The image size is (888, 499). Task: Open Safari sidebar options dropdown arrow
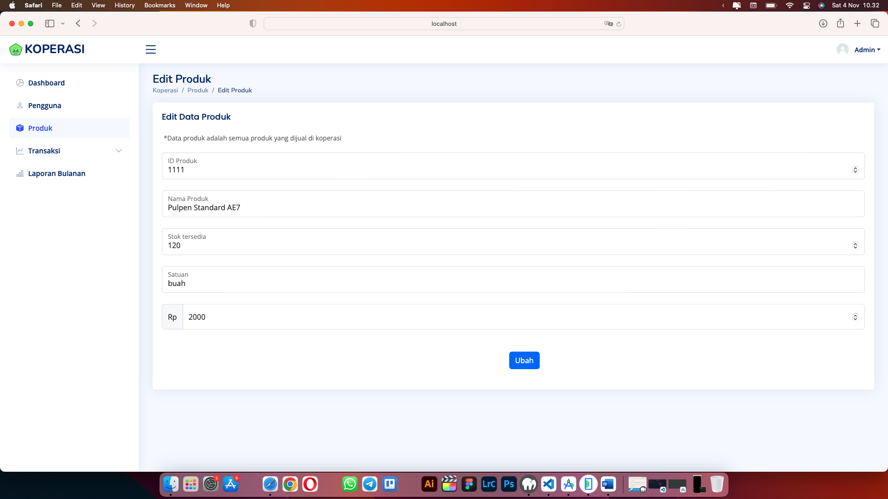[x=63, y=24]
